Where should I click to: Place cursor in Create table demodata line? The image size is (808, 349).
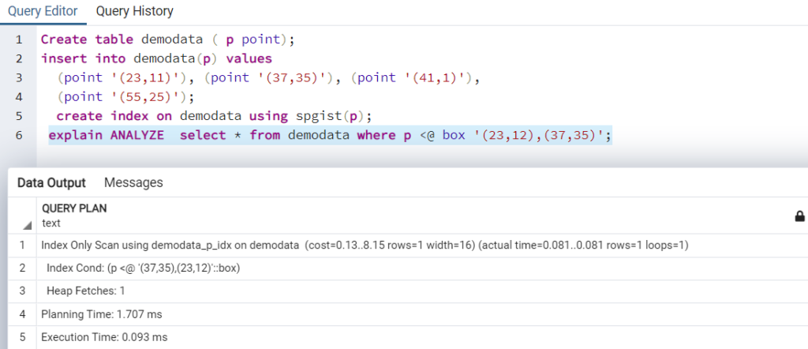click(167, 39)
